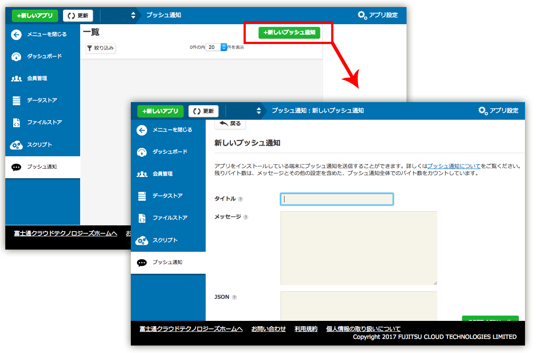
Task: Click app settings gear in back window
Action: click(x=362, y=15)
